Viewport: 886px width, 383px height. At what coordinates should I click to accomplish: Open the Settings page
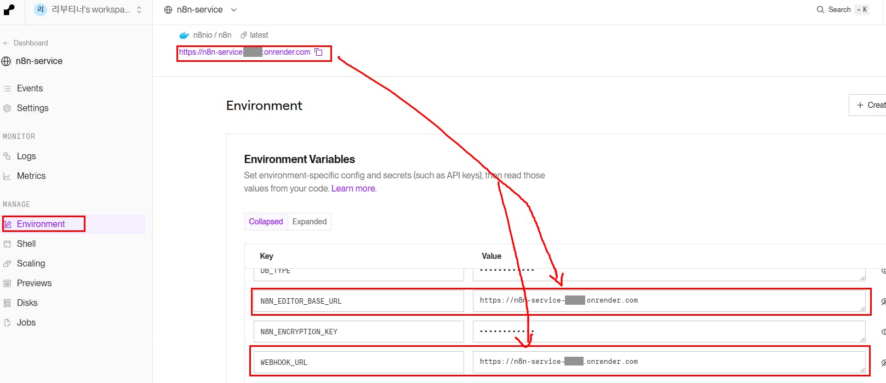(x=32, y=108)
